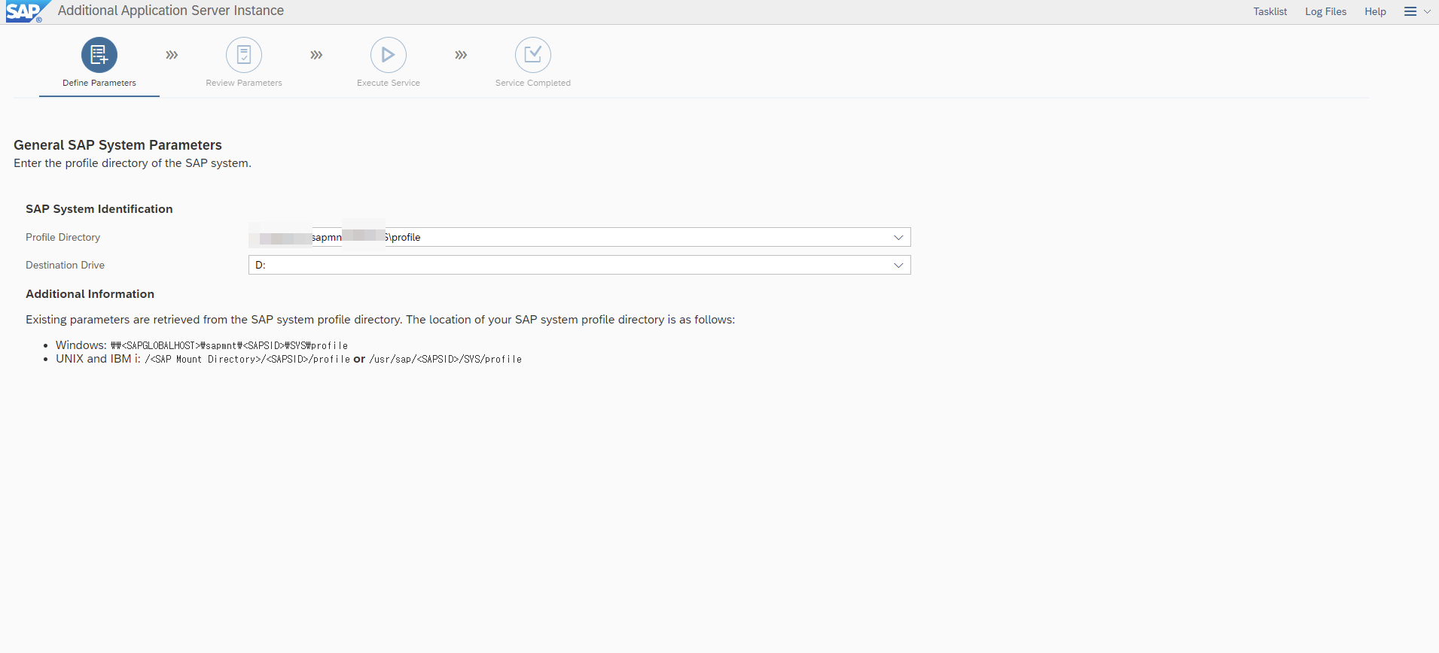The image size is (1439, 653).
Task: Select the Execute Service play icon
Action: (389, 55)
